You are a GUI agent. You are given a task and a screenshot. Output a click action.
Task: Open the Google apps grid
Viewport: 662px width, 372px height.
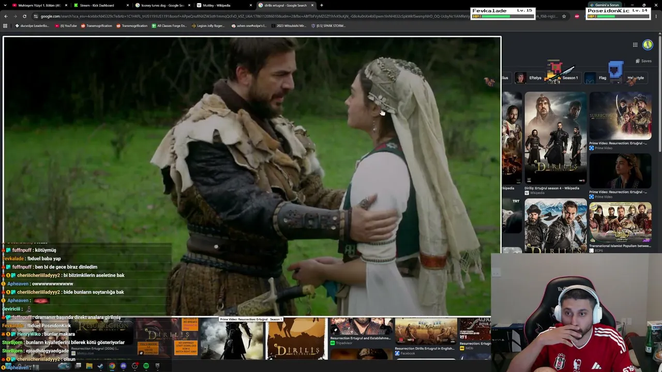point(635,45)
